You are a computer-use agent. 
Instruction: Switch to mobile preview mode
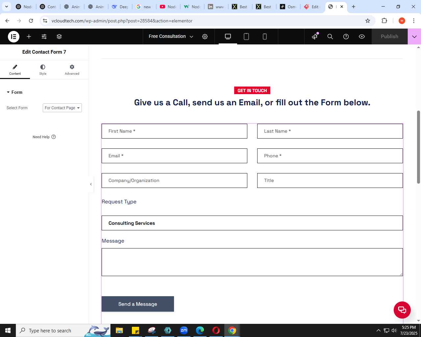pyautogui.click(x=265, y=37)
